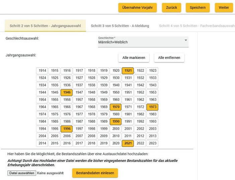Select the Männlich+Weiblich combo box
The width and height of the screenshot is (235, 180).
[141, 42]
